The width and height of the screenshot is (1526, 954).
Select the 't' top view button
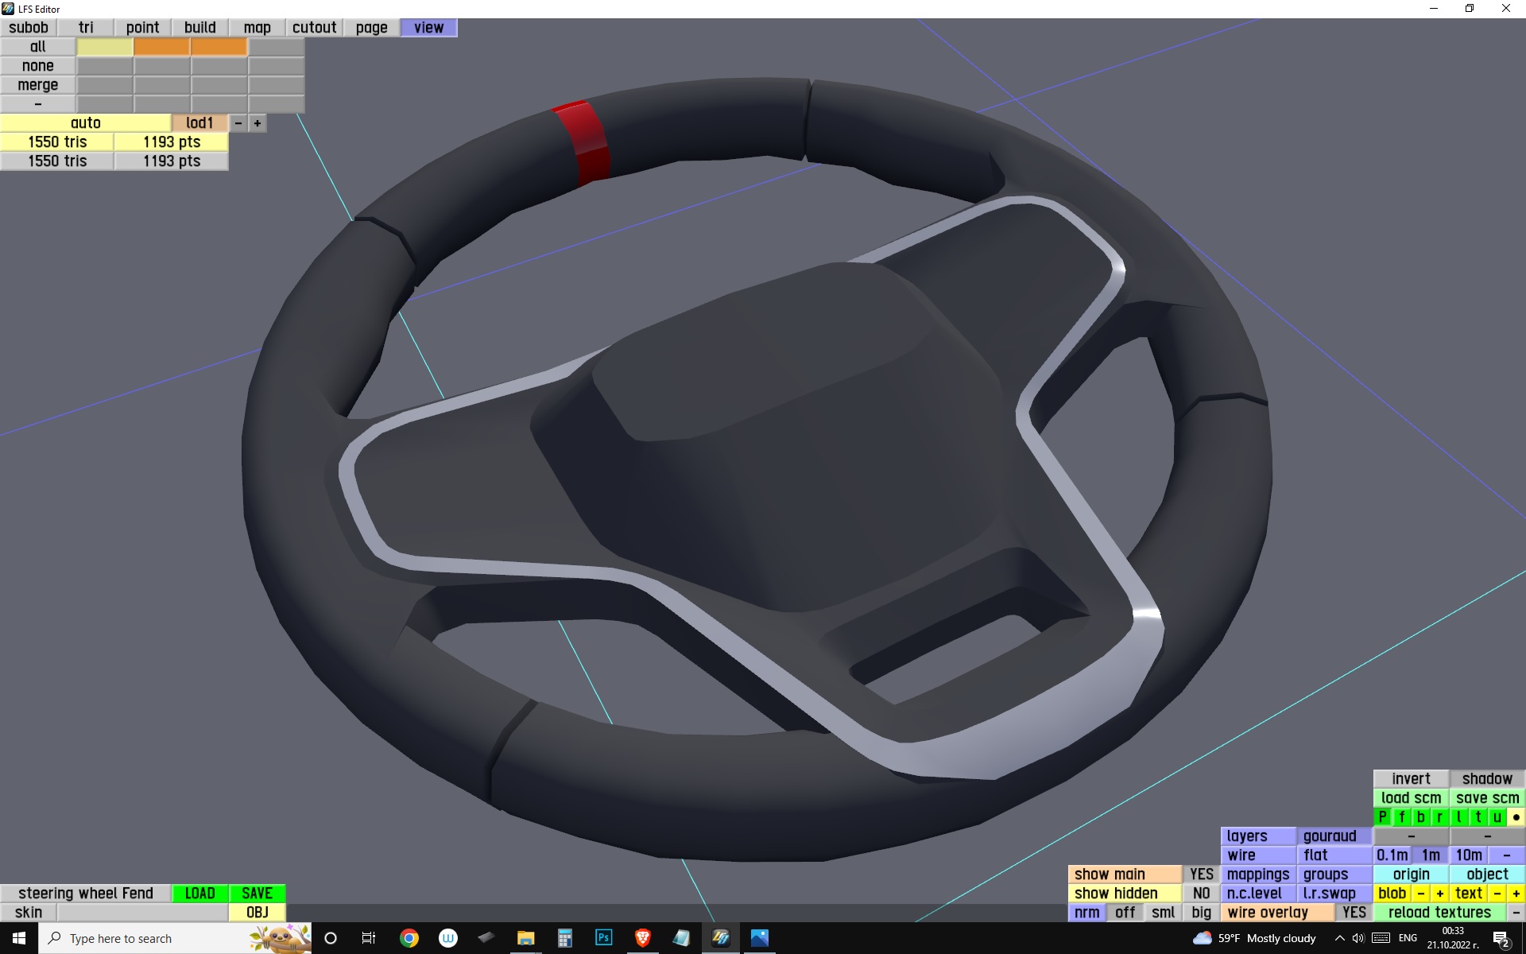[1478, 816]
